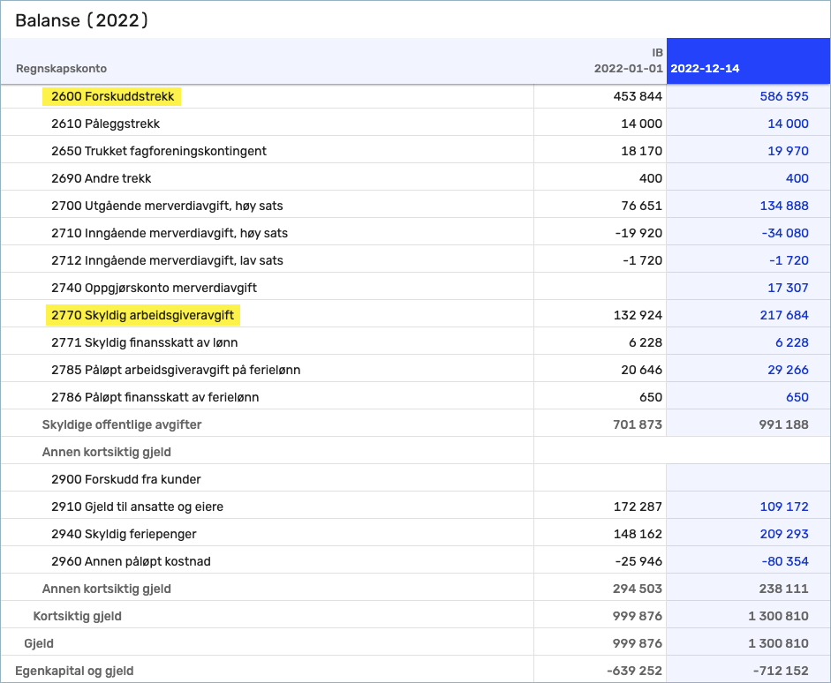Click the Regnskapskonto column header

click(61, 68)
